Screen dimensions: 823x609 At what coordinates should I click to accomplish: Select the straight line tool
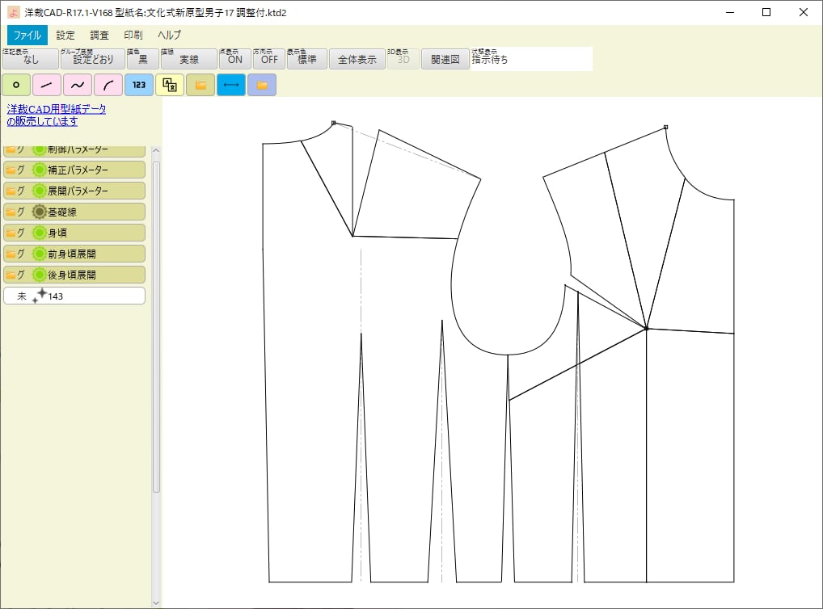pos(46,85)
